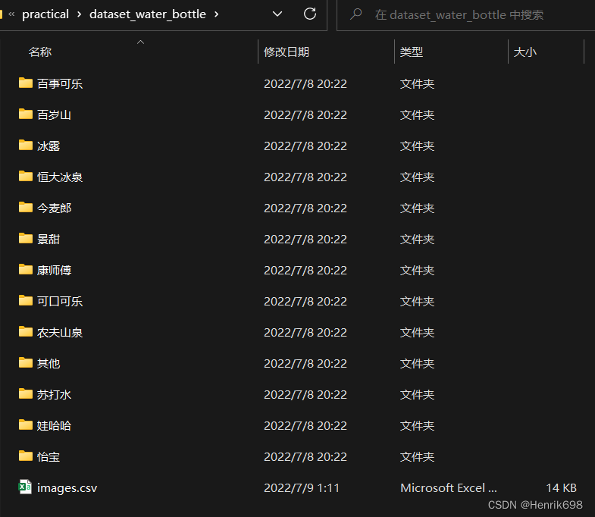The height and width of the screenshot is (517, 595).
Task: Click the 可口可乐 folder icon
Action: click(26, 301)
